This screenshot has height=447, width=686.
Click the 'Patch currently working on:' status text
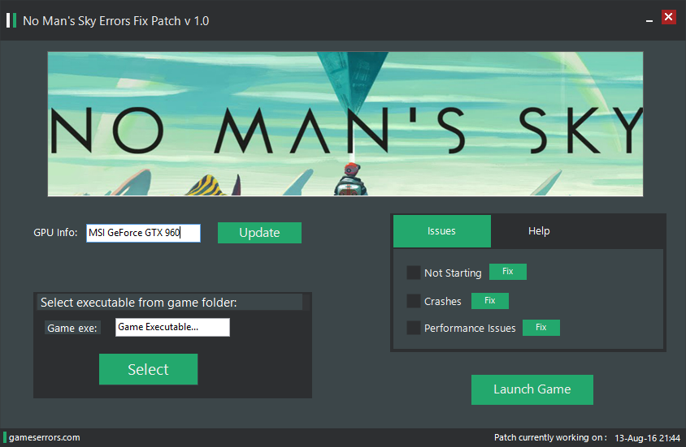pos(550,437)
